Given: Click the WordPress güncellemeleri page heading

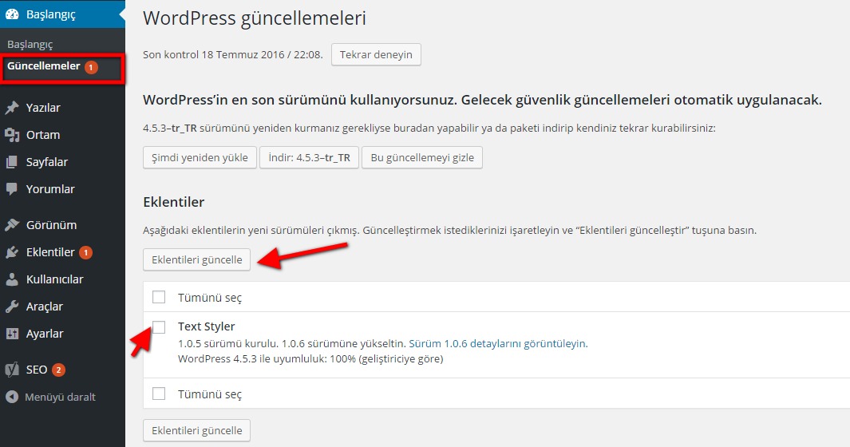Looking at the screenshot, I should pyautogui.click(x=255, y=18).
